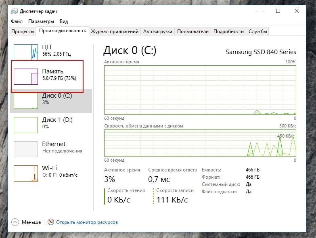The image size is (316, 238).
Task: Open Диск 1 (D:) performance item
Action: coord(57,123)
